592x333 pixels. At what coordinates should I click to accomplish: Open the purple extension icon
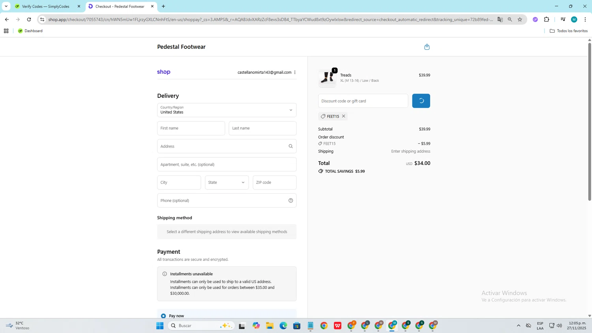[x=535, y=19]
